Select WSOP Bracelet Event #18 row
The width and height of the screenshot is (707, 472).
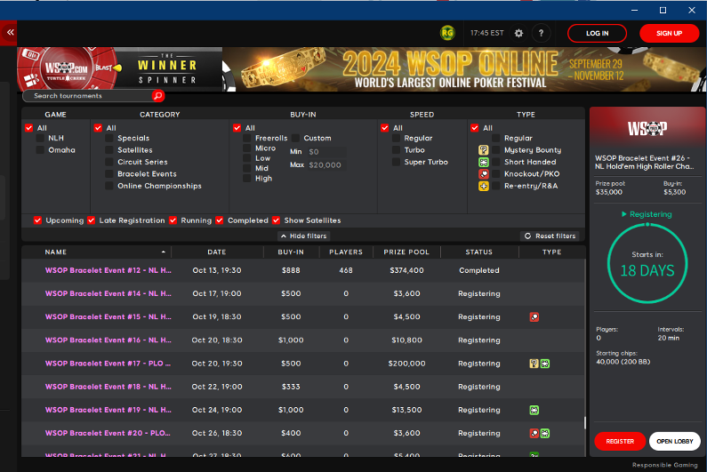(302, 387)
